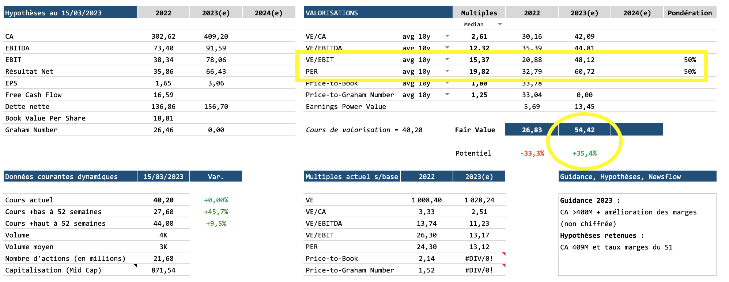Select the 2023(e) Fair Value cell 54,42
Screen dimensions: 729x282
[584, 130]
